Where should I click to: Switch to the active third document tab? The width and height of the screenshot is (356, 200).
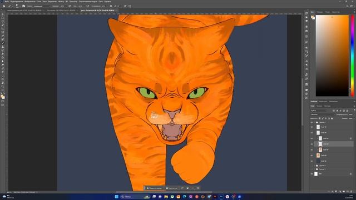(98, 10)
